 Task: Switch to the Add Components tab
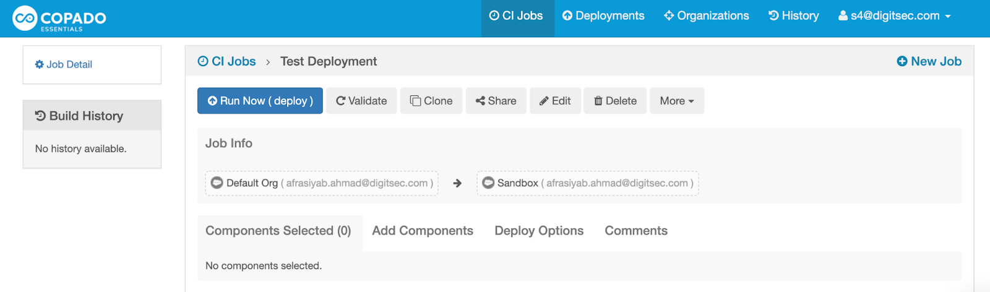[423, 231]
